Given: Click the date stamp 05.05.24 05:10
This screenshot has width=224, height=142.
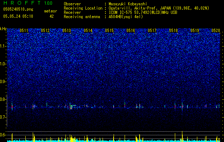Looking at the screenshot, I should tap(18, 16).
